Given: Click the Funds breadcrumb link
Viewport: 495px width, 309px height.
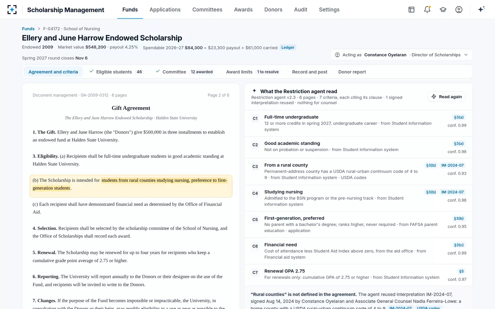Looking at the screenshot, I should (28, 29).
